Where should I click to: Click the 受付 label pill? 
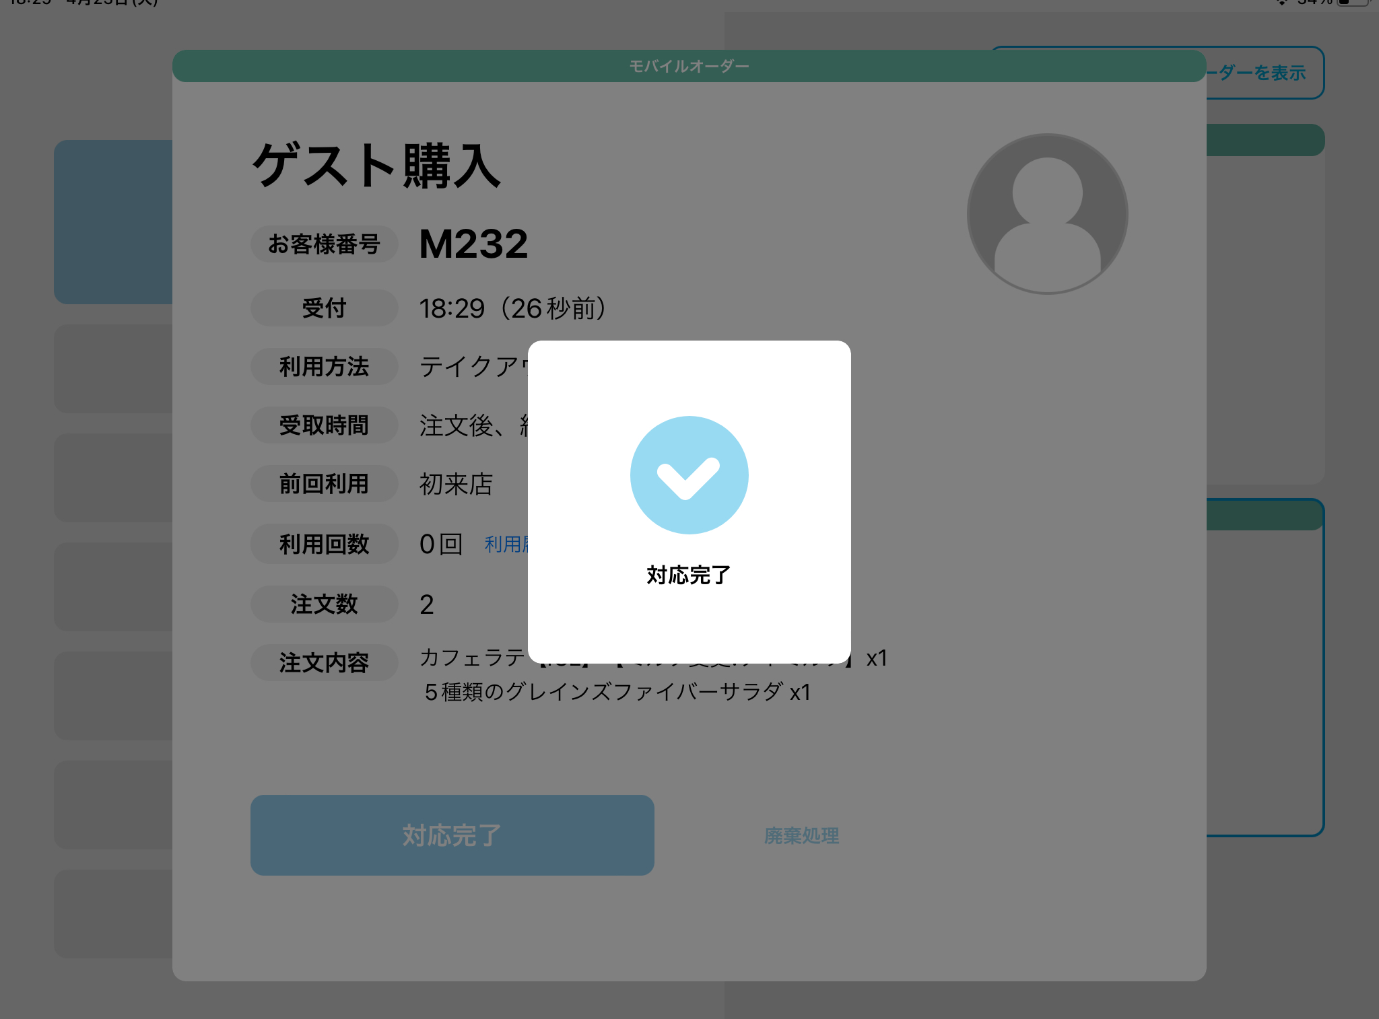pyautogui.click(x=324, y=308)
